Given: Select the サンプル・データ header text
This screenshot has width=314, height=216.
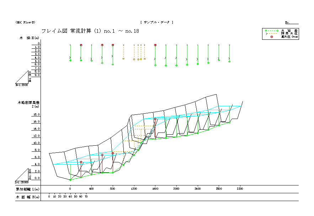Looking at the screenshot, I should [157, 22].
